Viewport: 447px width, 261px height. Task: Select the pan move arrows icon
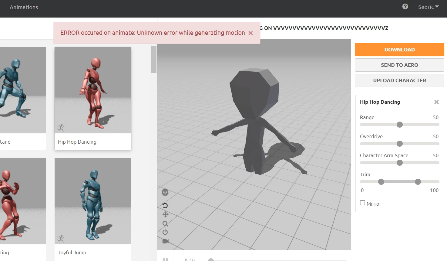pos(165,214)
